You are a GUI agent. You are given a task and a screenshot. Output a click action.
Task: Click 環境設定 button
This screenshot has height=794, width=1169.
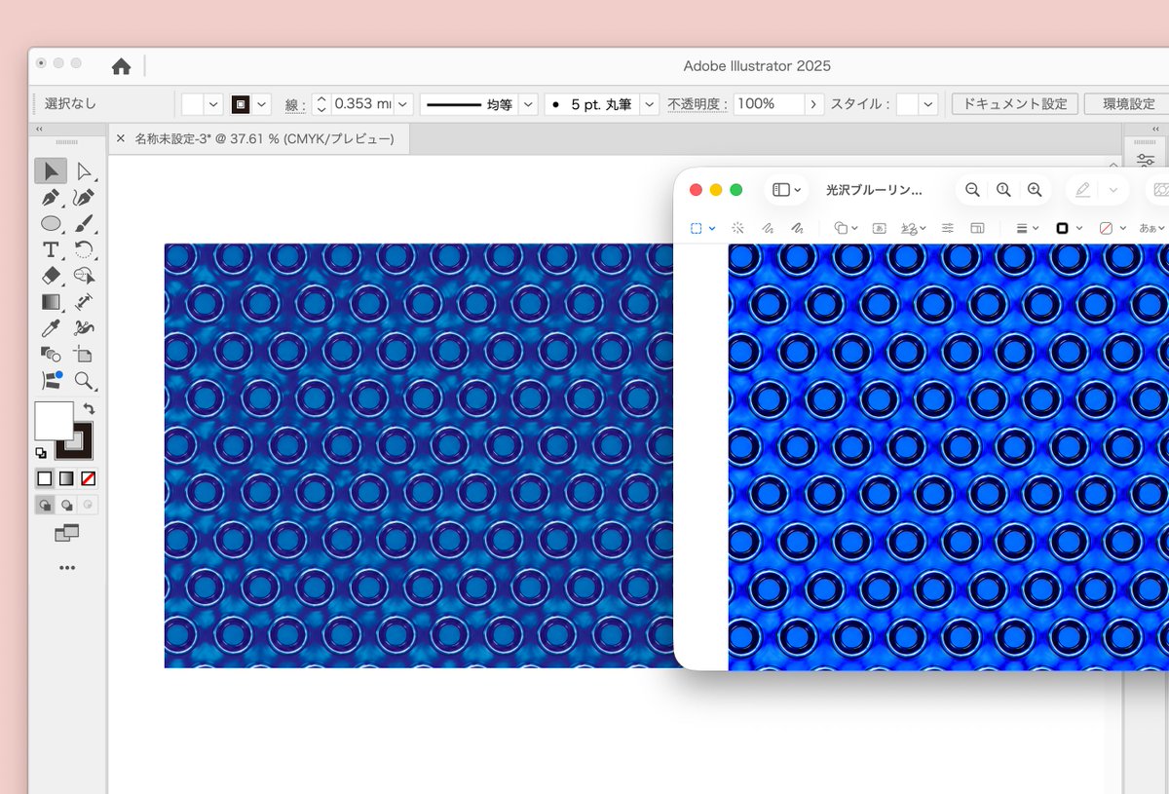pos(1128,104)
